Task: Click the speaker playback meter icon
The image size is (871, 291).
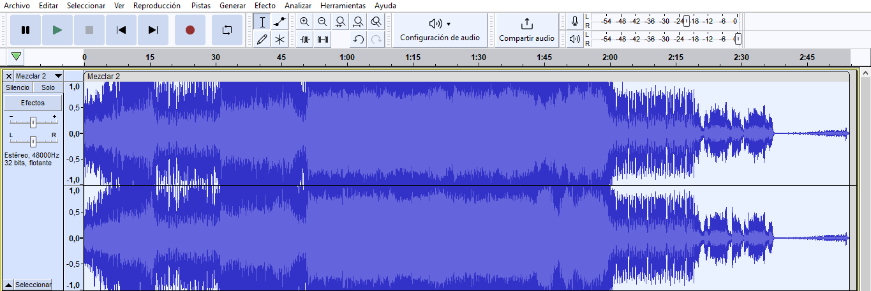Action: tap(575, 39)
